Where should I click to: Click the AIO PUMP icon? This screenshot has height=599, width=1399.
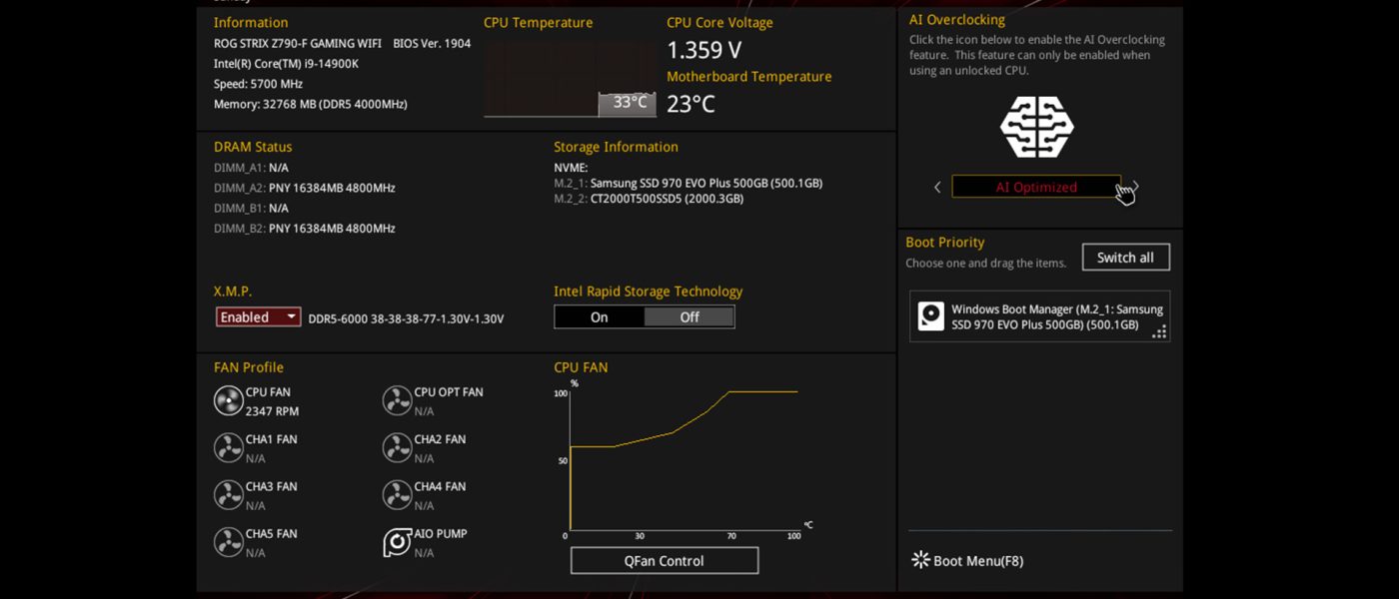398,542
